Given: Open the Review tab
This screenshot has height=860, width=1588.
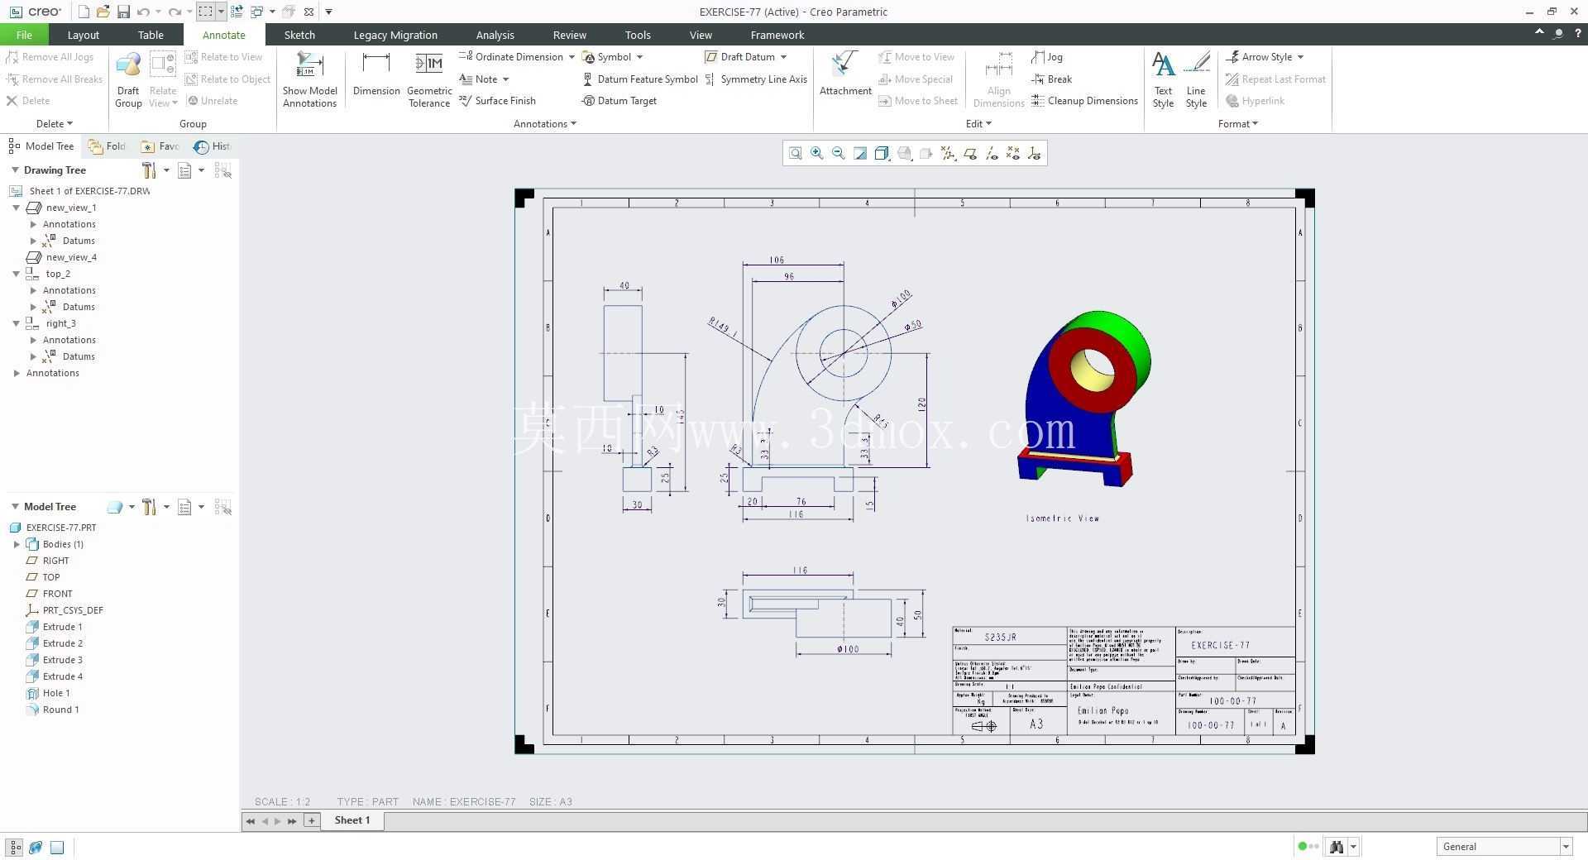Looking at the screenshot, I should point(569,35).
